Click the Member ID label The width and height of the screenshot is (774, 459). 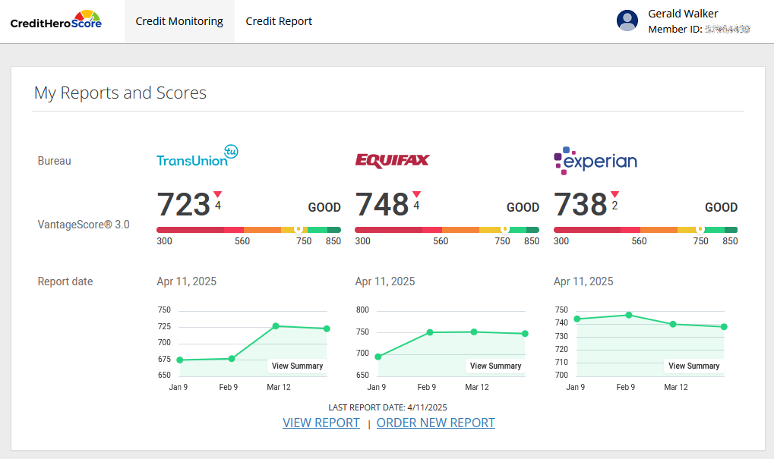click(x=674, y=29)
